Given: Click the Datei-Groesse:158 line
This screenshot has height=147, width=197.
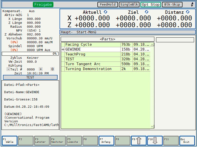Looking at the screenshot, I should (x=21, y=99).
